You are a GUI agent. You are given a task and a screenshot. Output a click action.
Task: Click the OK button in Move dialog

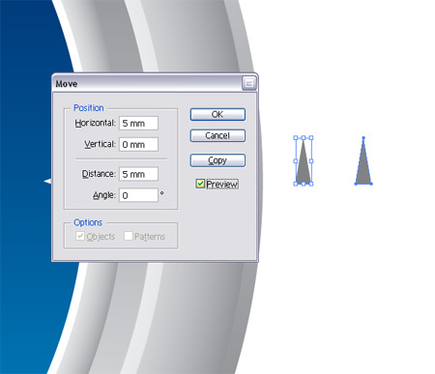pyautogui.click(x=217, y=114)
